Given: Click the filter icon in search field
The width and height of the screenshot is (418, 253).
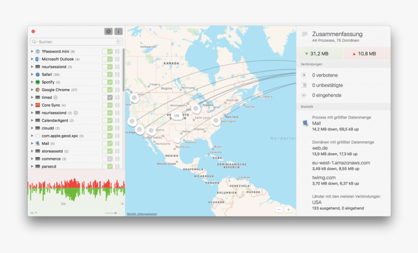Looking at the screenshot, I should coord(118,42).
